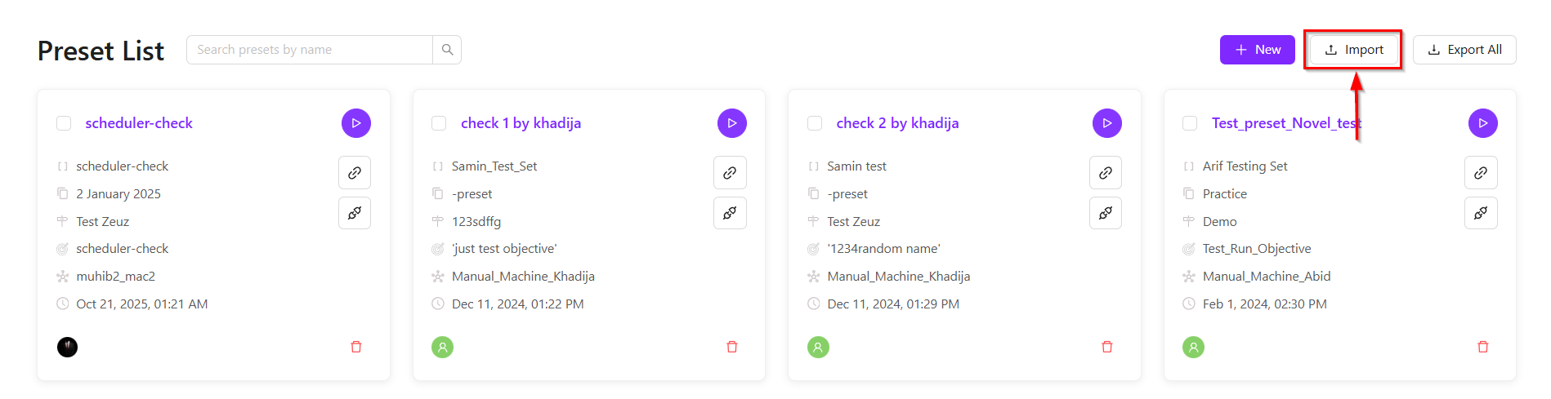Viewport: 1551px width, 399px height.
Task: Click the Import button
Action: 1352,50
